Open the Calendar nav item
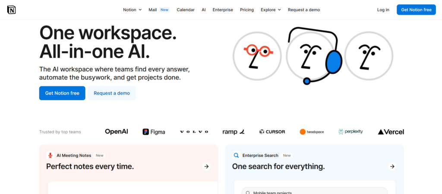442x194 pixels. coord(186,10)
